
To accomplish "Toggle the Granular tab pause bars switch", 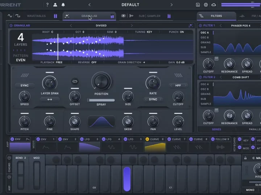I will click(112, 16).
